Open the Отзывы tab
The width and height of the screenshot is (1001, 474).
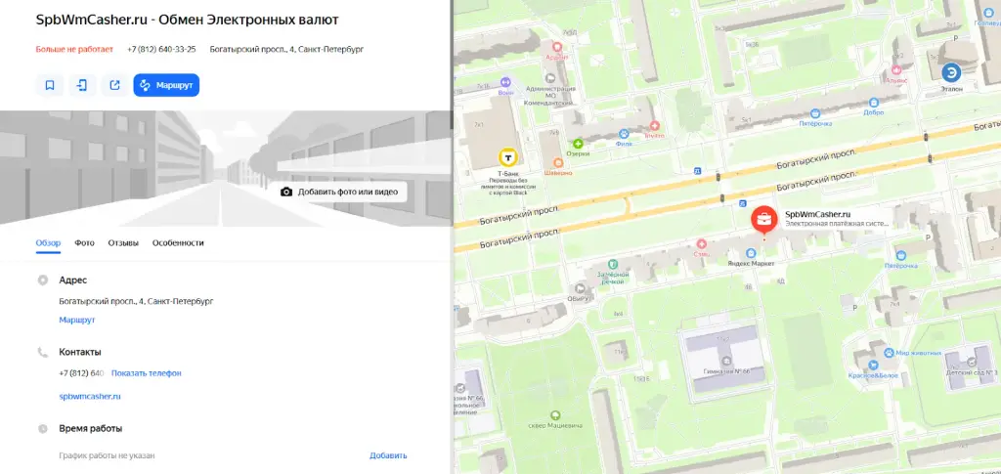click(x=123, y=243)
